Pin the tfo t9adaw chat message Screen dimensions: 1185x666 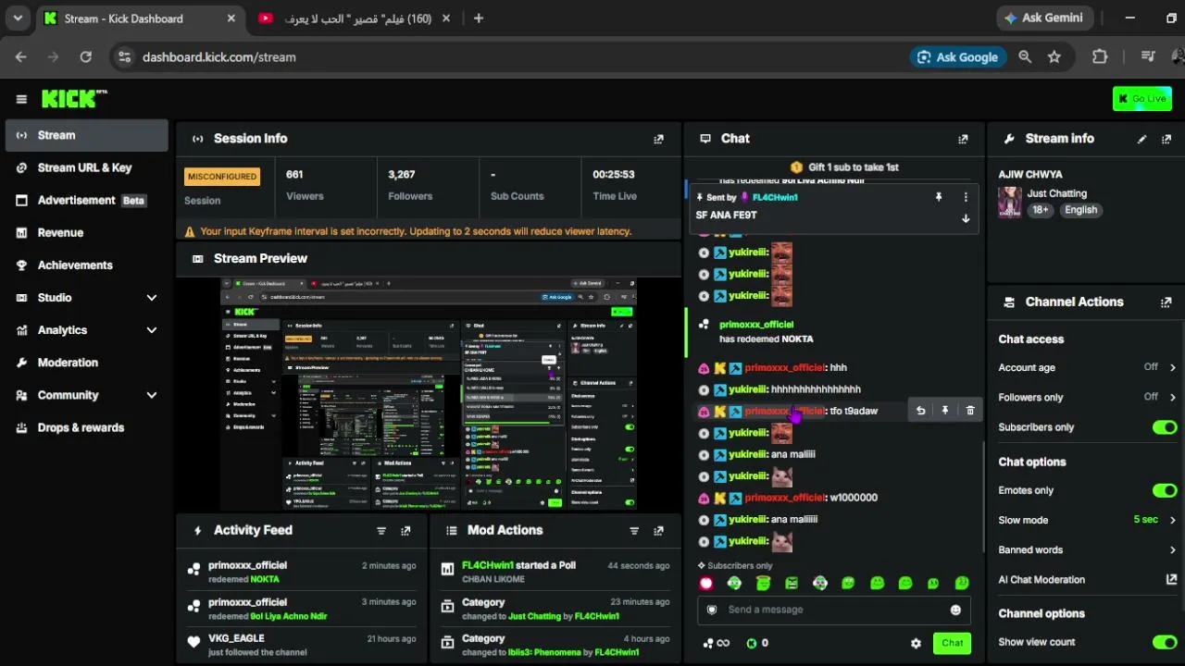945,411
